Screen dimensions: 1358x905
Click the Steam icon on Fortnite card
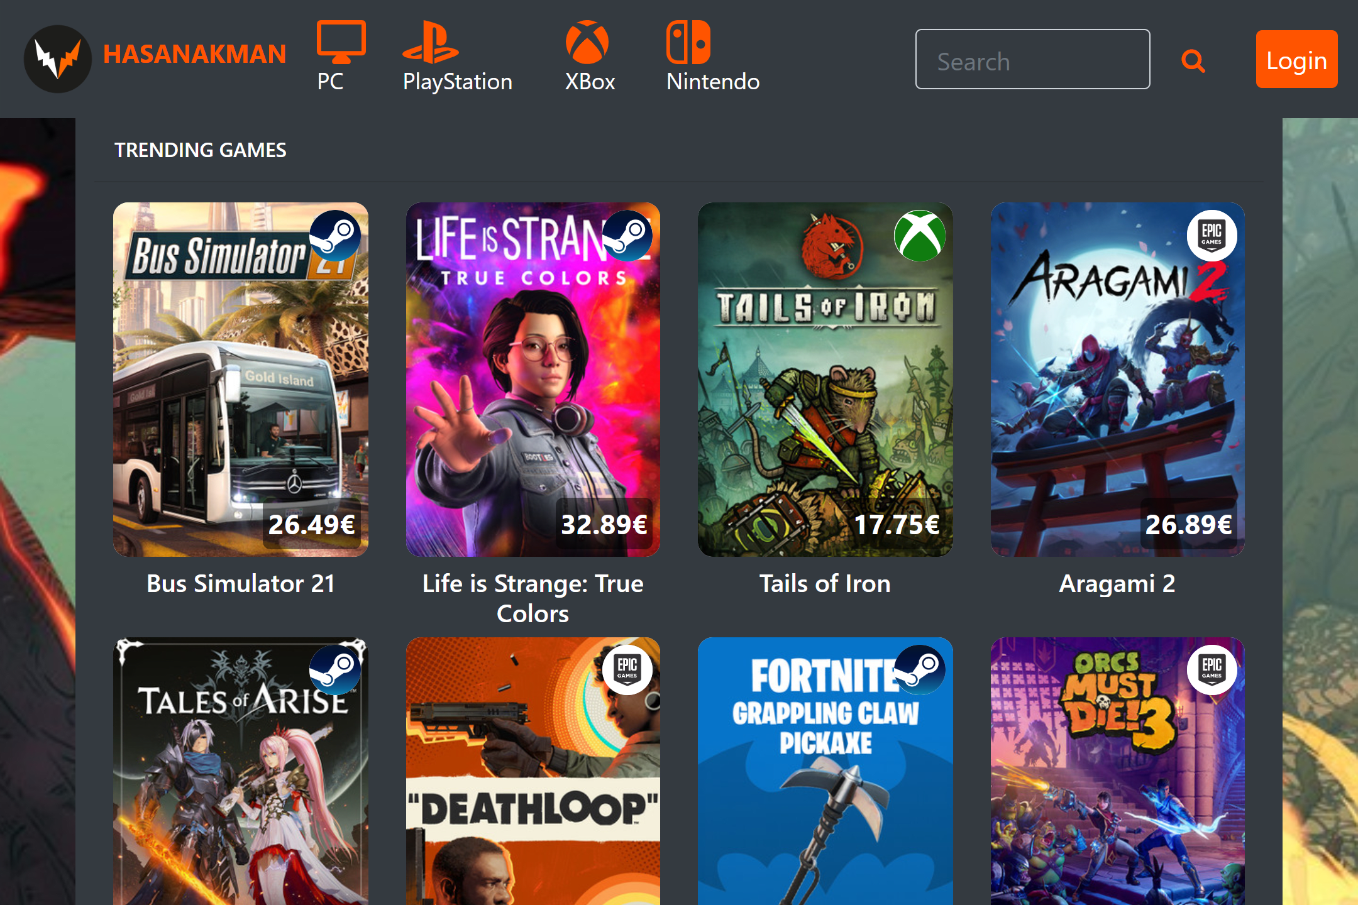pyautogui.click(x=922, y=667)
